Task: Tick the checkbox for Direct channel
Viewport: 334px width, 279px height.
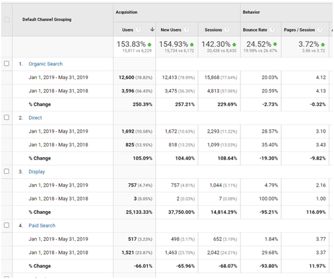Action: (7, 117)
